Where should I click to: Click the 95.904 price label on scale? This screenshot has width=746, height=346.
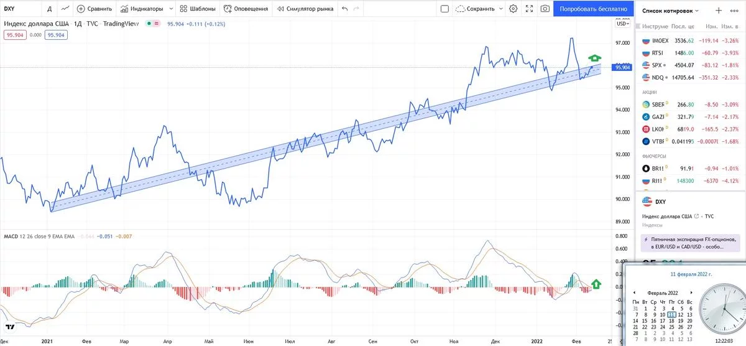pos(622,67)
